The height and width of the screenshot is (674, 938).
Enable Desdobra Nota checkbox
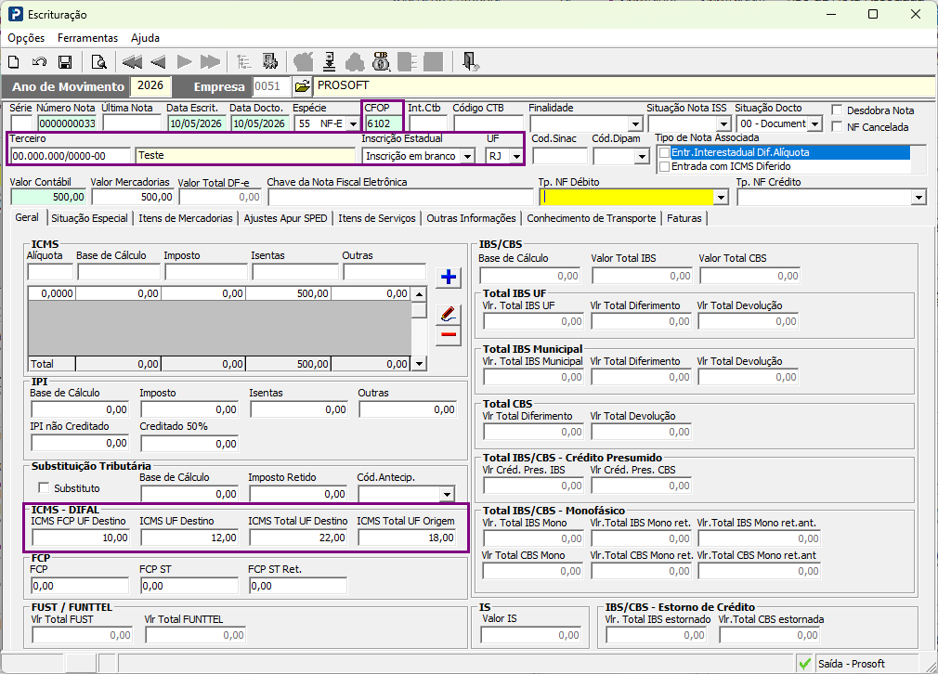pyautogui.click(x=837, y=110)
